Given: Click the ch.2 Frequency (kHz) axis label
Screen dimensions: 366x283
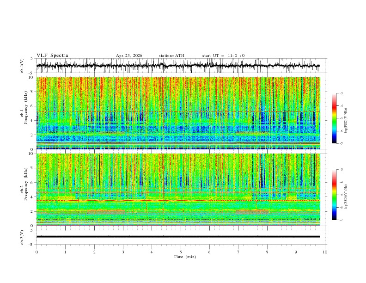Looking at the screenshot, I should point(24,184).
